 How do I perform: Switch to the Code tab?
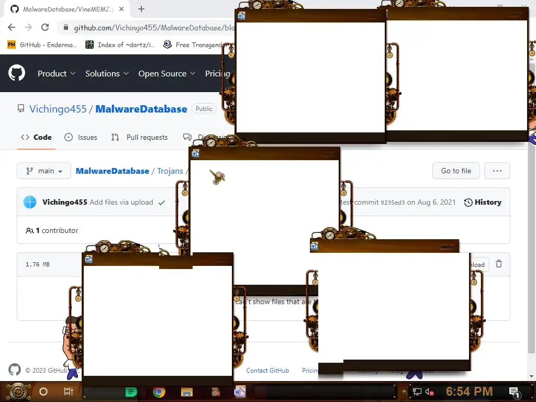click(x=36, y=137)
